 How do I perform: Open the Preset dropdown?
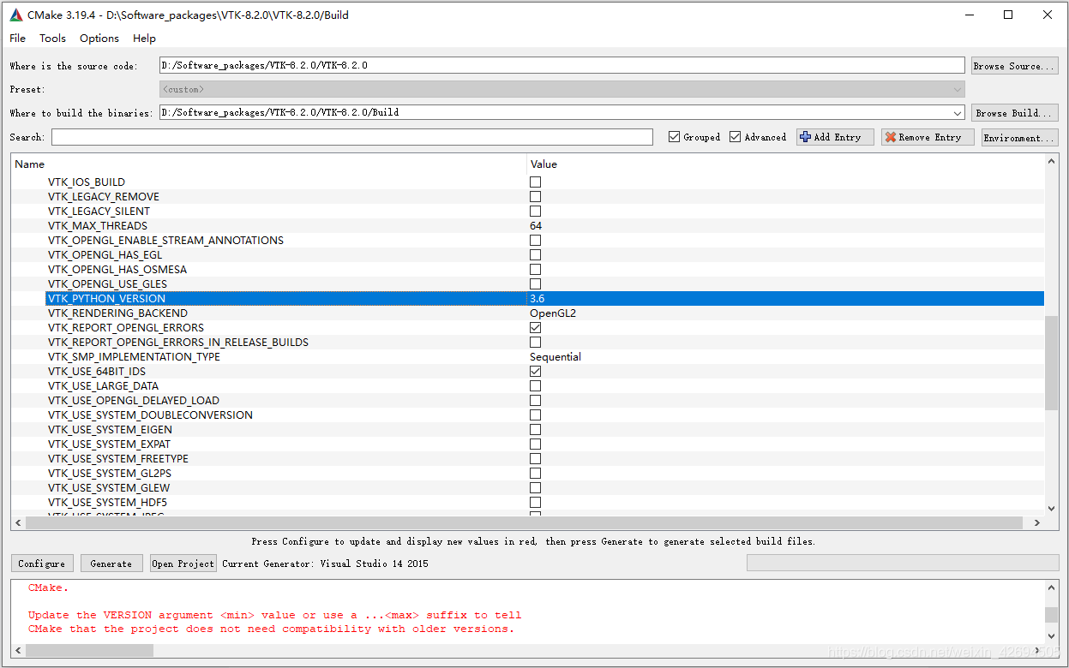(x=958, y=88)
